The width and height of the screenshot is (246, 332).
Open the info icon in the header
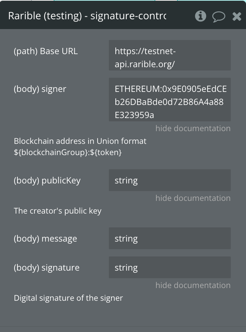200,16
